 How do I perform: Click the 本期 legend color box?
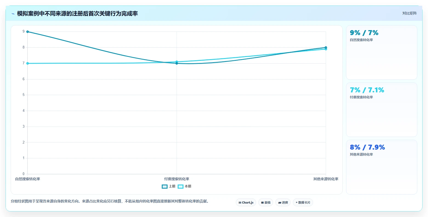tap(180, 187)
